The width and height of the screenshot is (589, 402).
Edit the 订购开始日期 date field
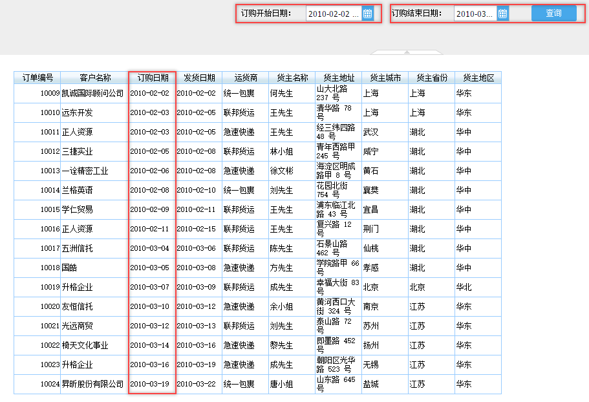[334, 14]
